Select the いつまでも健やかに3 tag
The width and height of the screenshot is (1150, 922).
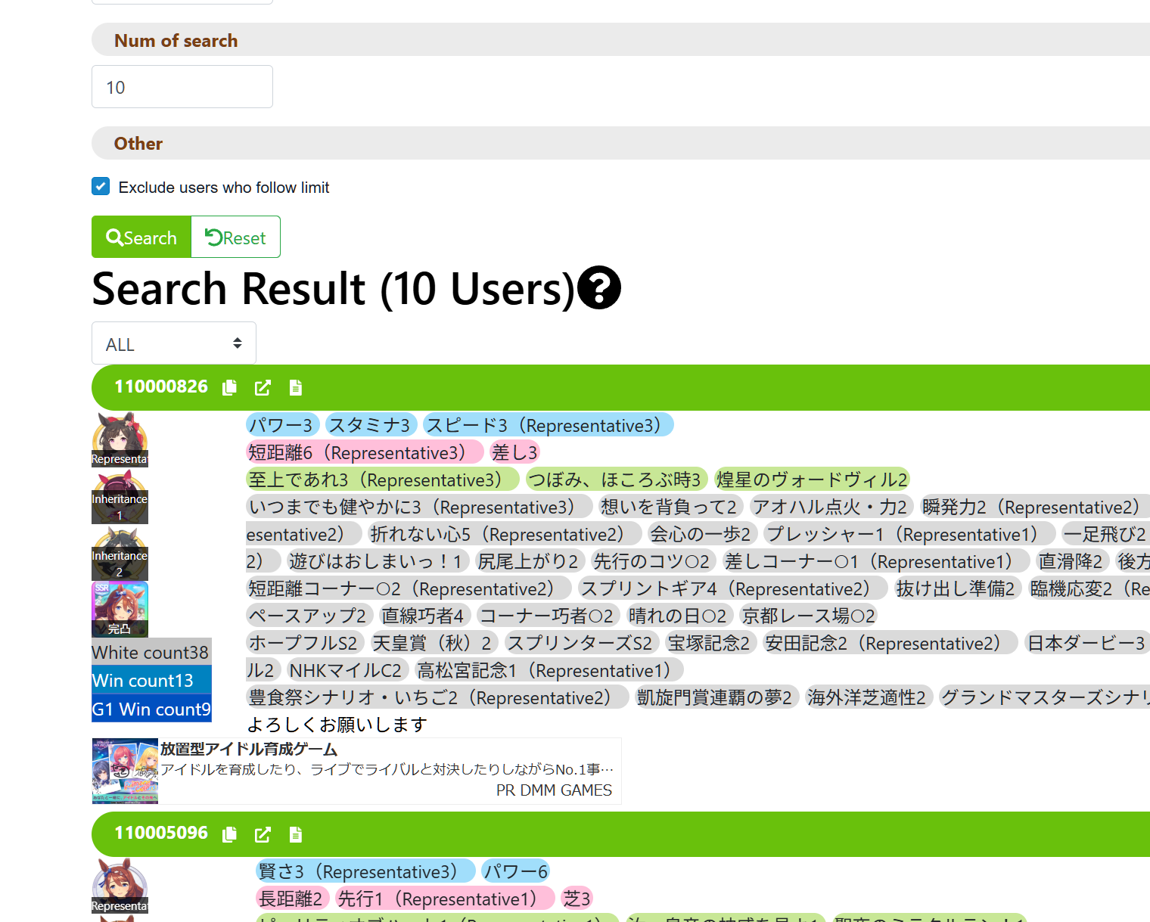(x=419, y=507)
